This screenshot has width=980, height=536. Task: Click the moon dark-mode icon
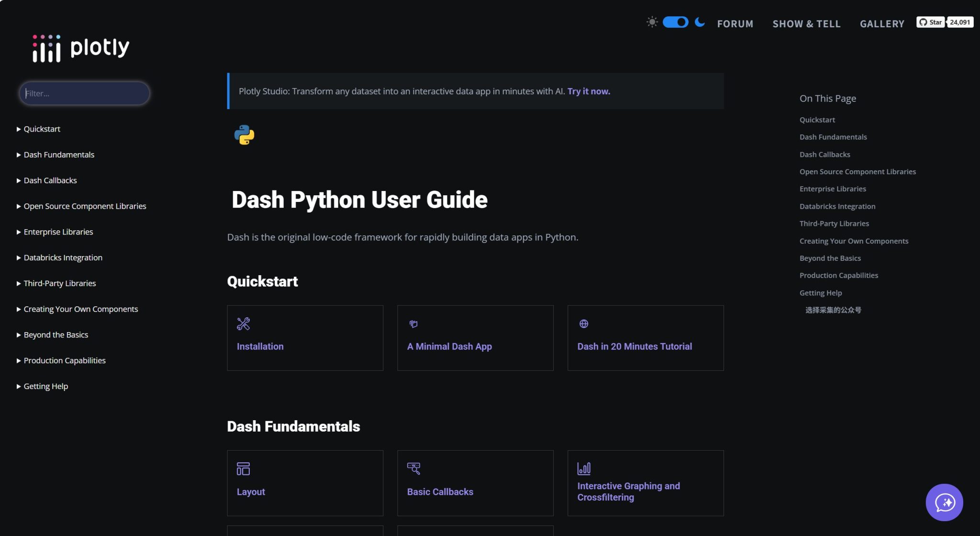pos(700,22)
